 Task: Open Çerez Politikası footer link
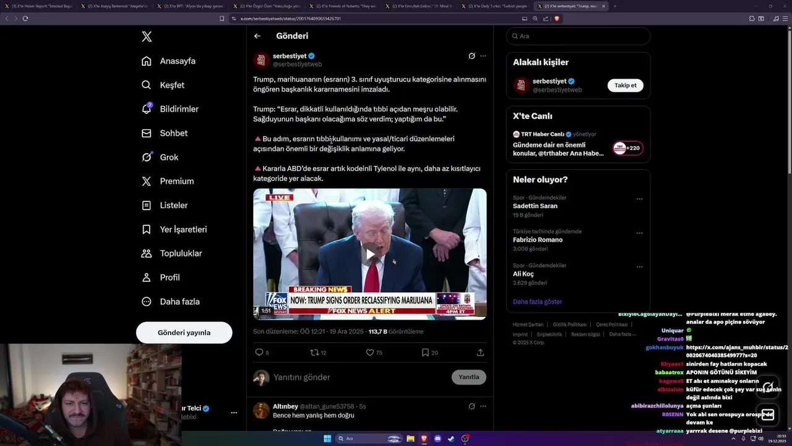612,325
